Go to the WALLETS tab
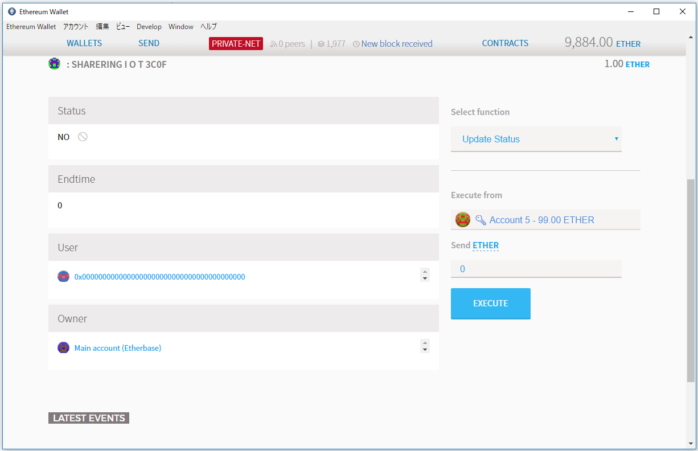The width and height of the screenshot is (698, 451). [84, 43]
